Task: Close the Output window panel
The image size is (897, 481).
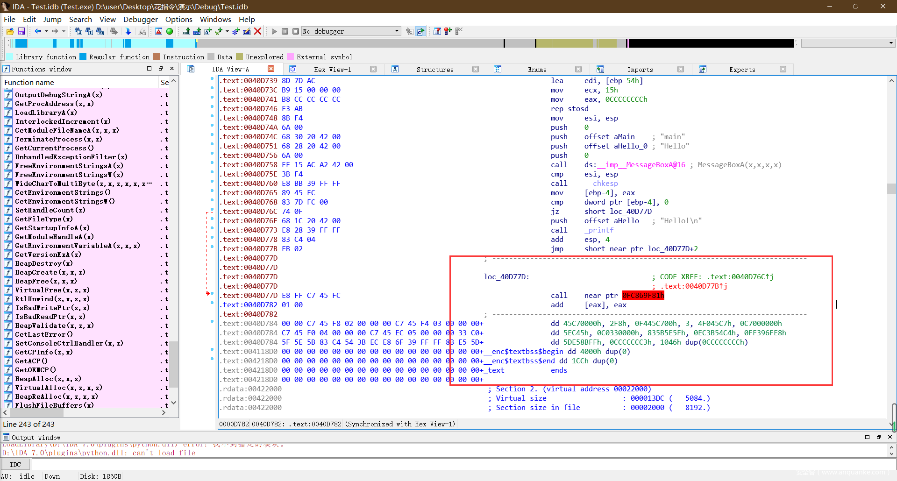Action: coord(890,437)
